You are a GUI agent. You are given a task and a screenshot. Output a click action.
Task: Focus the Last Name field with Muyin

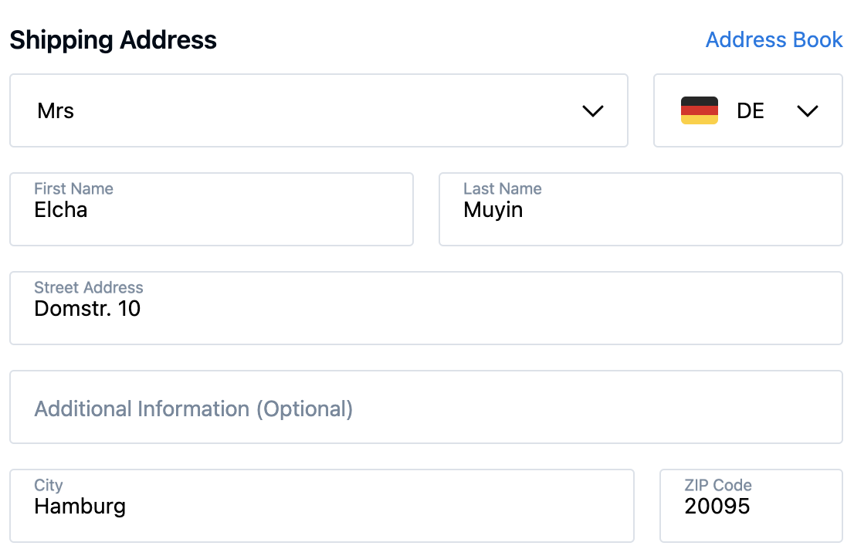[x=640, y=210]
